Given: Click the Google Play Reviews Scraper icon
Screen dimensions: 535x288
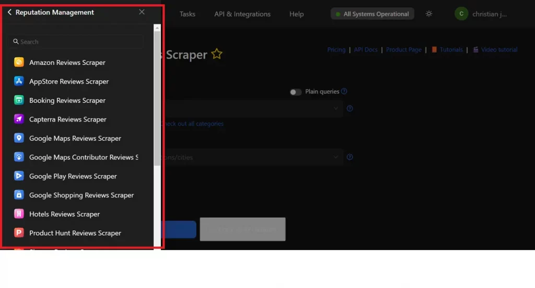Looking at the screenshot, I should tap(19, 176).
